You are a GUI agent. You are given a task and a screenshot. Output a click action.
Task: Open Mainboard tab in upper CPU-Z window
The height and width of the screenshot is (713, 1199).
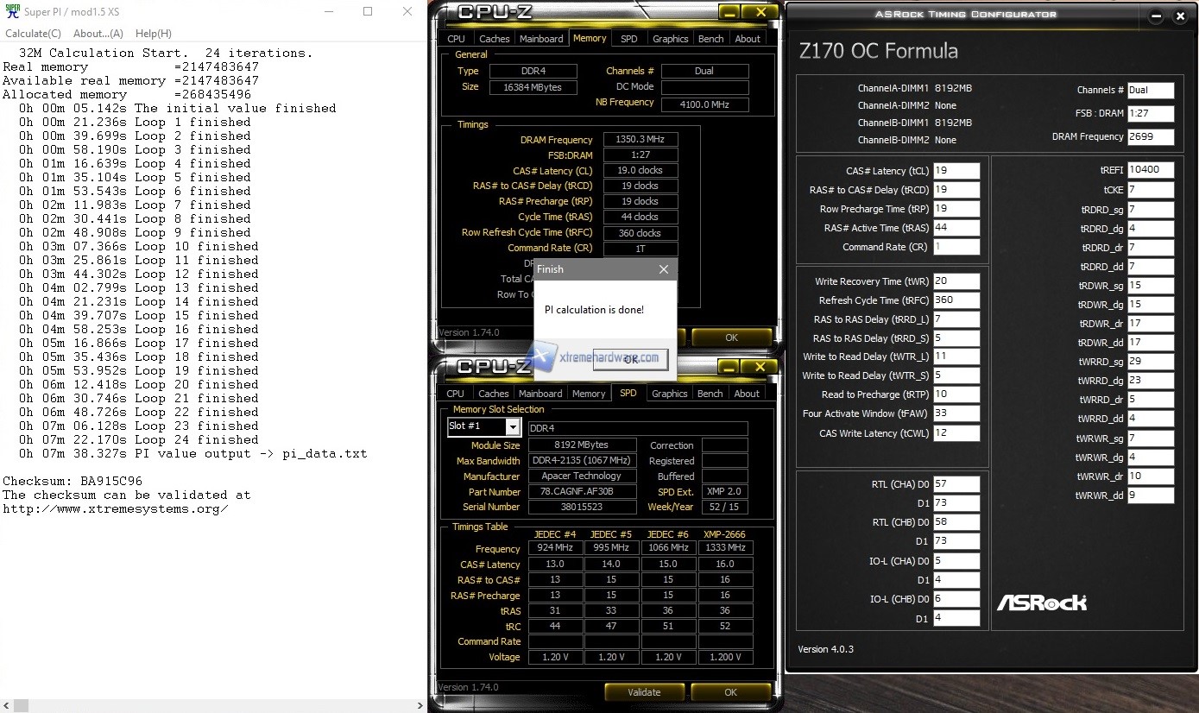(541, 39)
